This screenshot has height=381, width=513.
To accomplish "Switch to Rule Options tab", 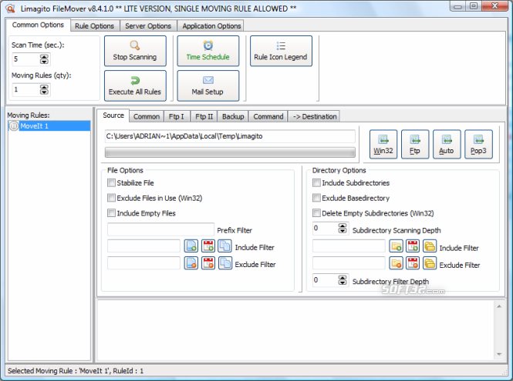I will point(95,26).
